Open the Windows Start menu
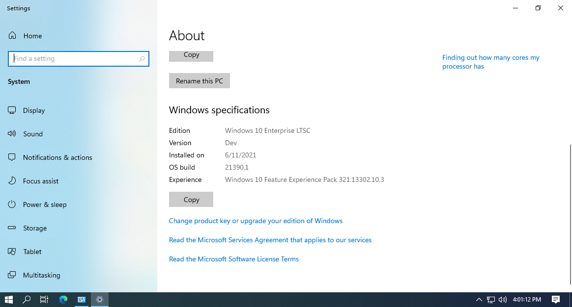The image size is (572, 307). (x=9, y=299)
